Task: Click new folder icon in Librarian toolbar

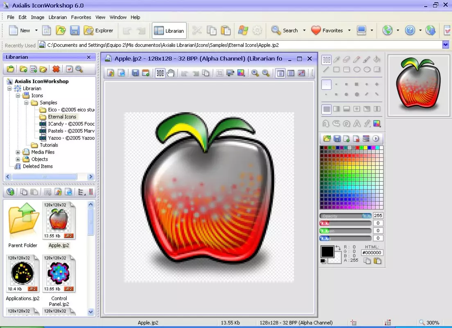Action: (23, 69)
